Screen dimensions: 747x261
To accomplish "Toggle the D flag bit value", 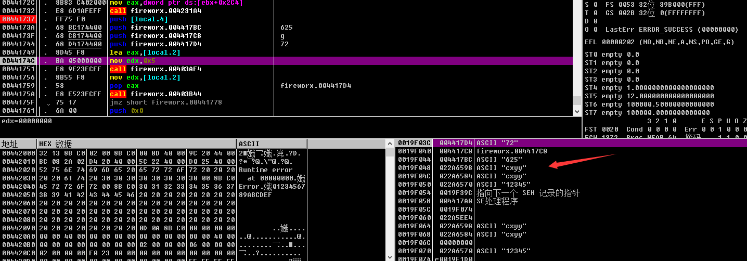I will [x=596, y=21].
